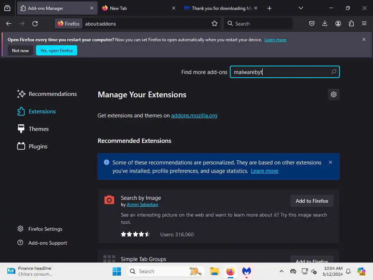Open Armin Sebastian author link
Image resolution: width=373 pixels, height=280 pixels.
click(142, 205)
